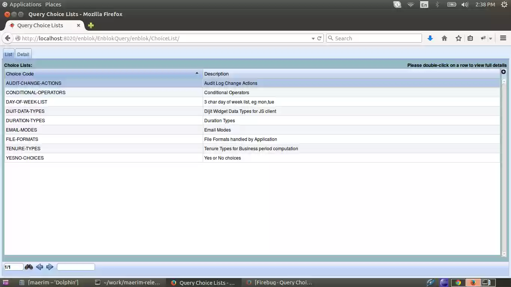Viewport: 511px width, 287px height.
Task: Click the next page arrow
Action: point(50,267)
